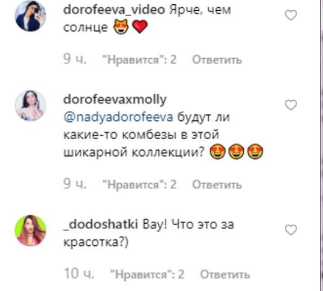
Task: View likes on the dorofeevaxmolly comment
Action: 139,184
